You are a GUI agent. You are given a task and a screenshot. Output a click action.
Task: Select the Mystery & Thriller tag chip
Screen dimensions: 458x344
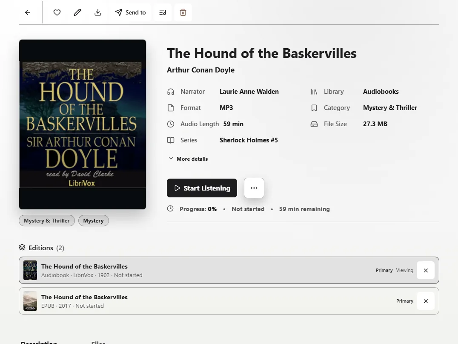click(x=47, y=221)
